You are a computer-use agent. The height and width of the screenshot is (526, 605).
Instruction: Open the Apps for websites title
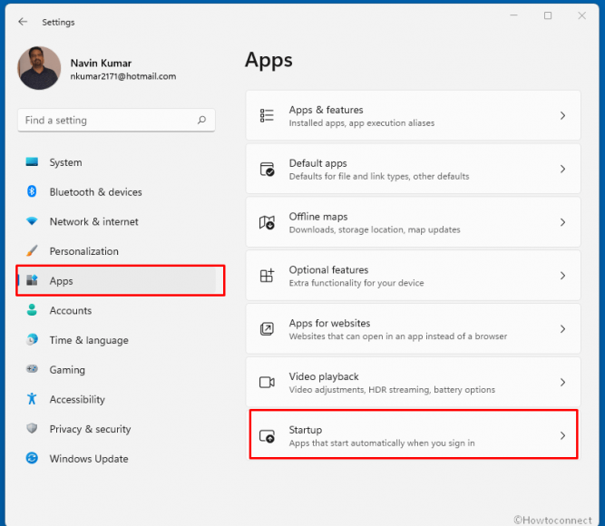[x=329, y=323]
